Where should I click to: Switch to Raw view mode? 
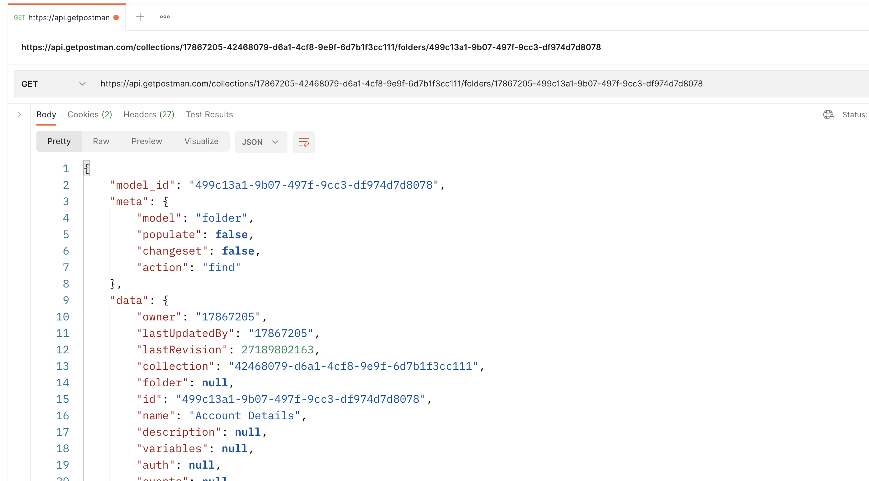point(101,141)
